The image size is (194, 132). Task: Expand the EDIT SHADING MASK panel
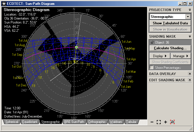190,80
